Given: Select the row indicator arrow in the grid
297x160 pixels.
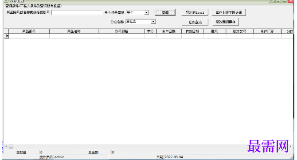Looking at the screenshot, I should [x=7, y=36].
